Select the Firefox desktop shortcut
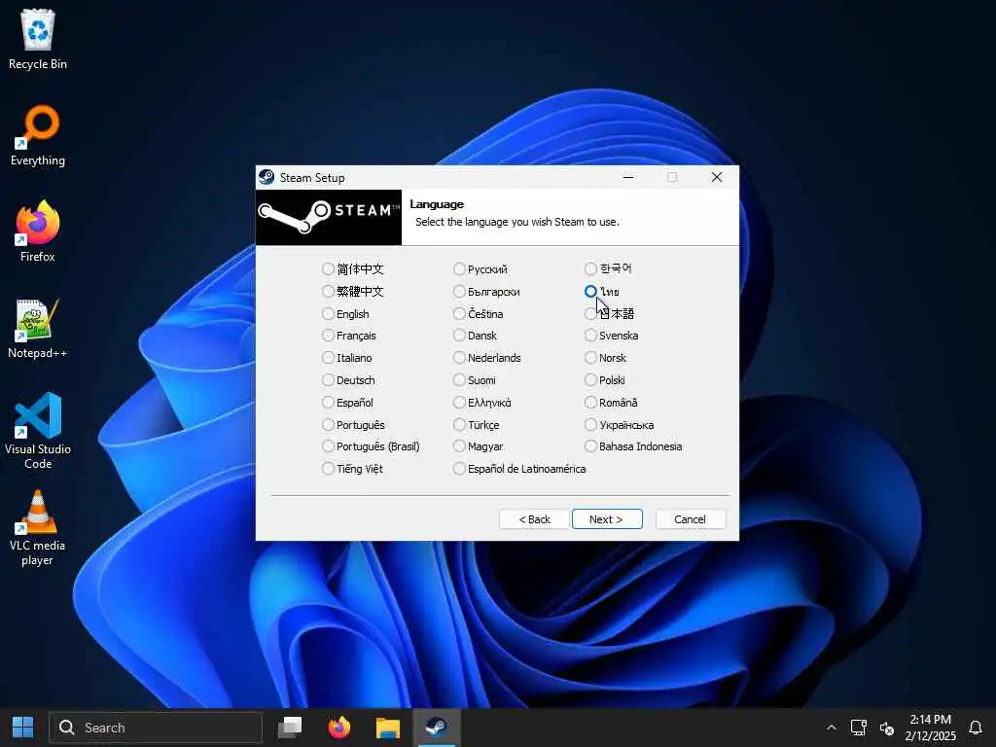Viewport: 996px width, 747px height. (38, 232)
